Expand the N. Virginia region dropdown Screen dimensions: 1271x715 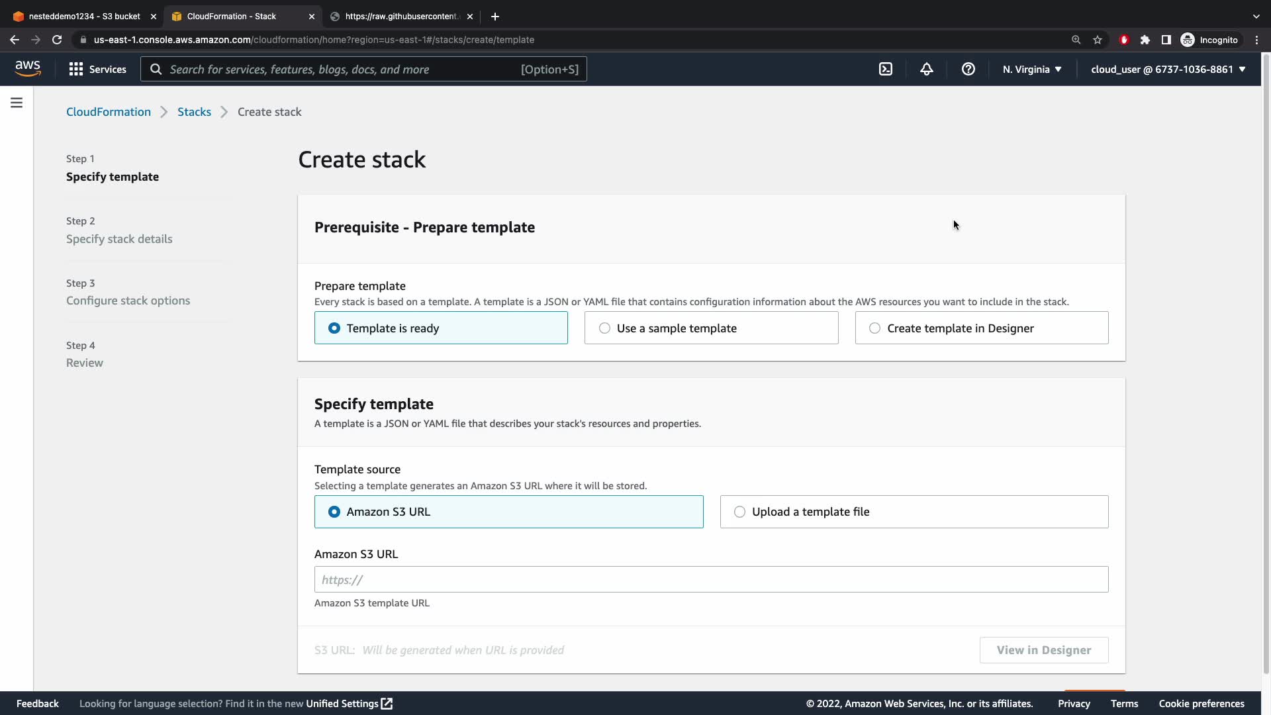click(1031, 69)
